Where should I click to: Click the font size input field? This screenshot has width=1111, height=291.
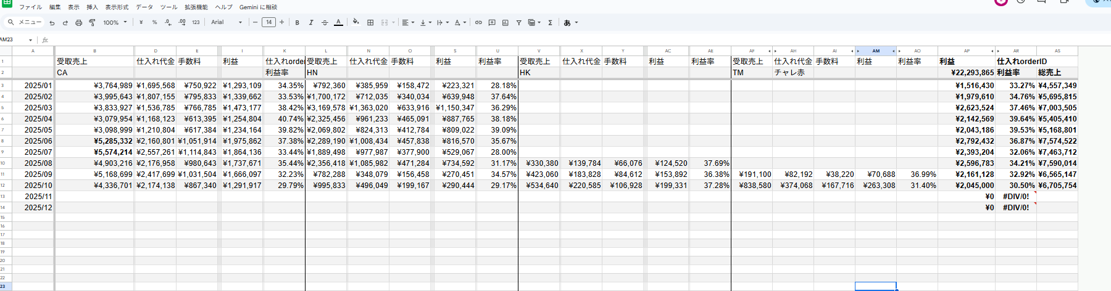coord(268,22)
